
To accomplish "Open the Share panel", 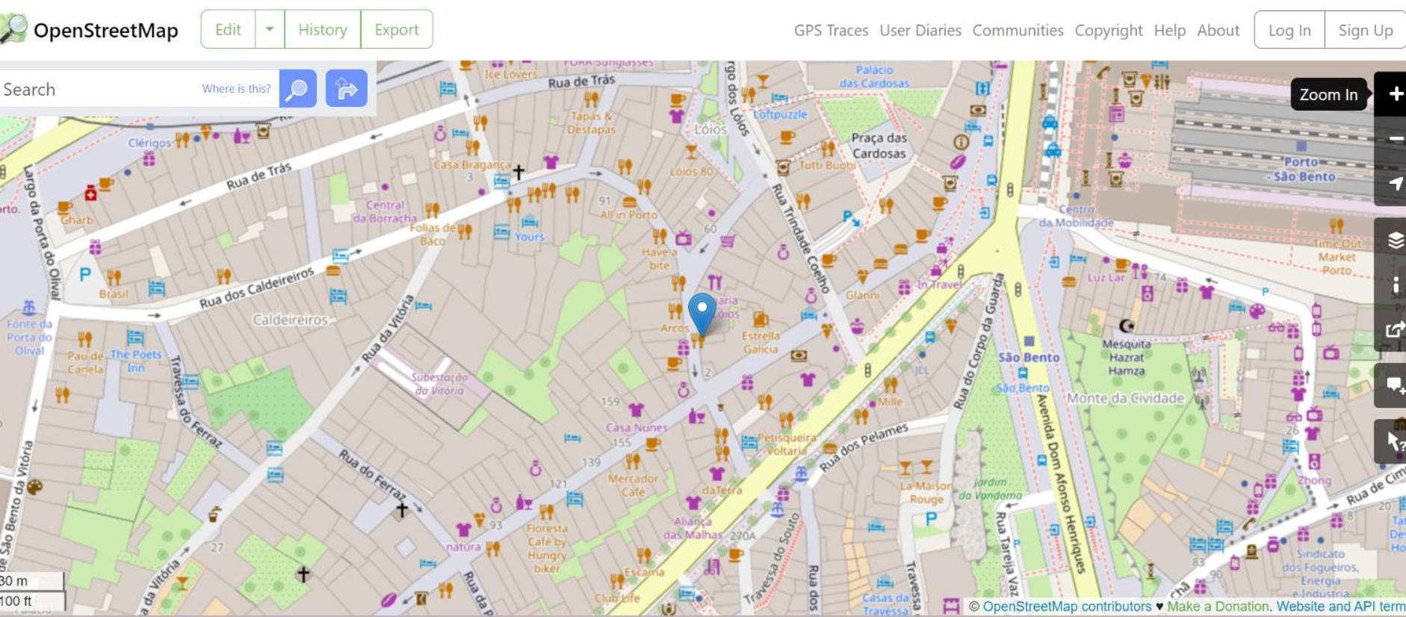I will tap(1394, 329).
